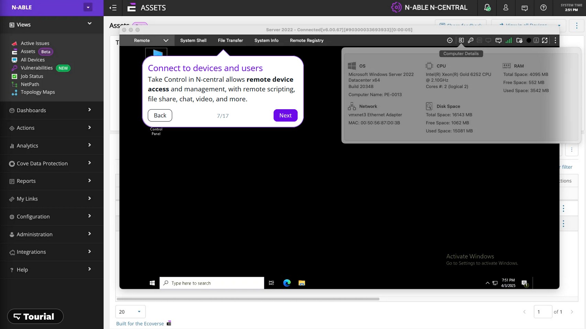The width and height of the screenshot is (586, 329).
Task: Click the Task View icon in remote taskbar
Action: 272,283
